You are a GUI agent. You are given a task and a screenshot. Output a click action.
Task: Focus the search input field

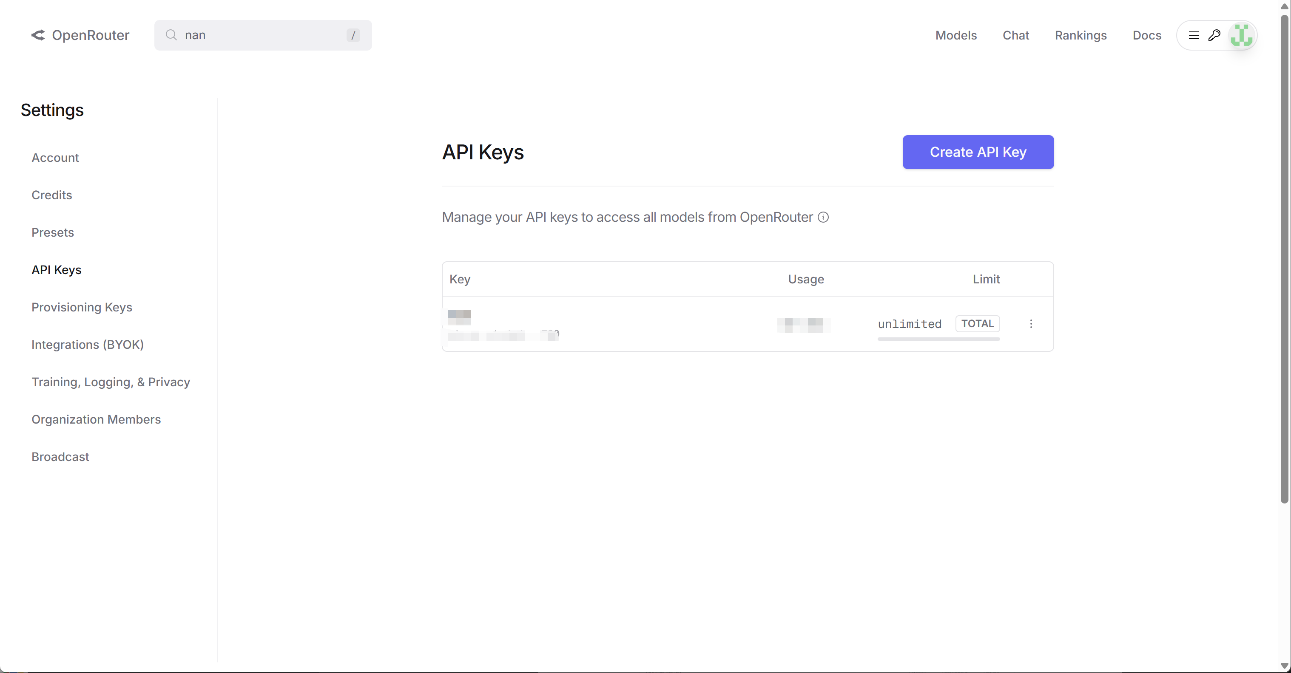tap(263, 35)
